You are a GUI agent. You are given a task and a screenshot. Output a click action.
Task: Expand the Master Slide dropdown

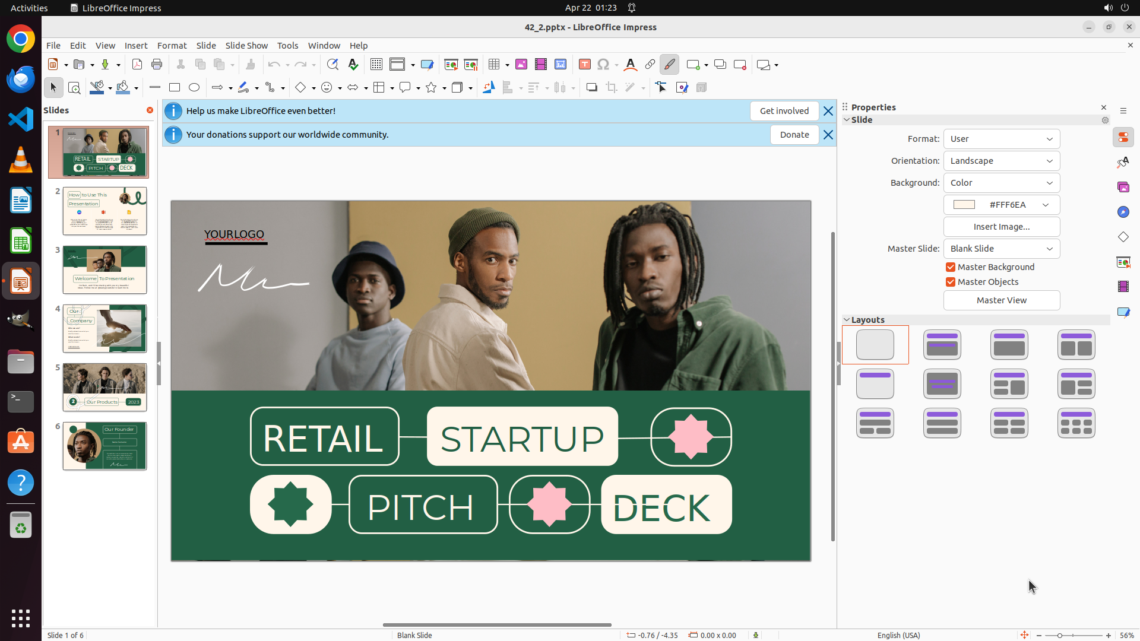point(1001,249)
